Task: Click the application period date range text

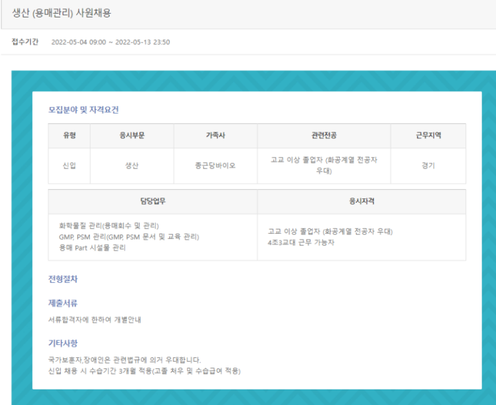Action: pyautogui.click(x=110, y=42)
